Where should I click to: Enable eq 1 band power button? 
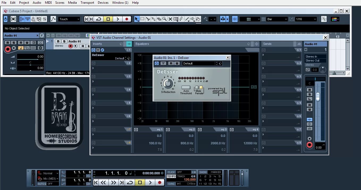(x=136, y=129)
